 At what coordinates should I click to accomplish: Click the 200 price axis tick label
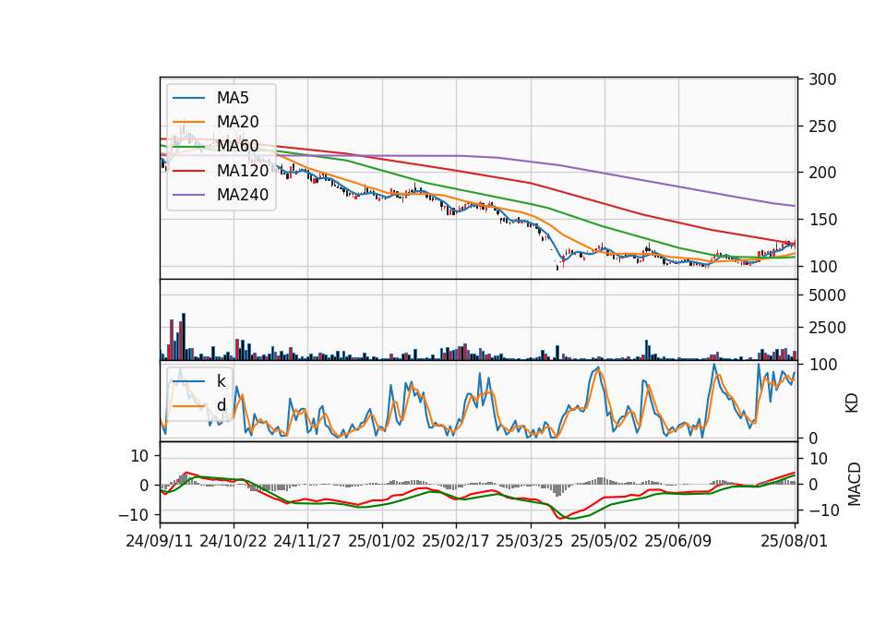pos(822,173)
